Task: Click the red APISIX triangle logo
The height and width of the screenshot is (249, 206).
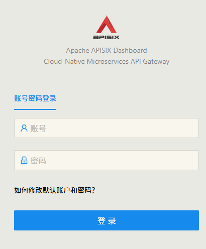Action: pyautogui.click(x=107, y=25)
